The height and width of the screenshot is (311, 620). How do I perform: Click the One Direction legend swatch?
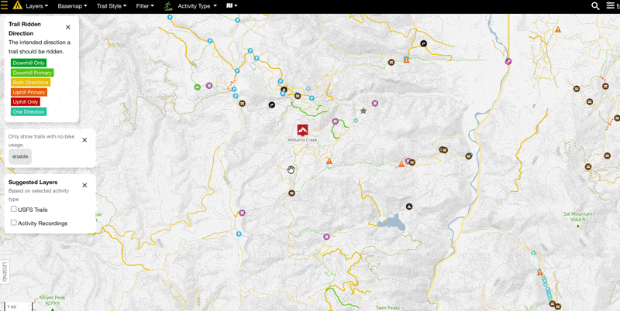click(x=29, y=111)
